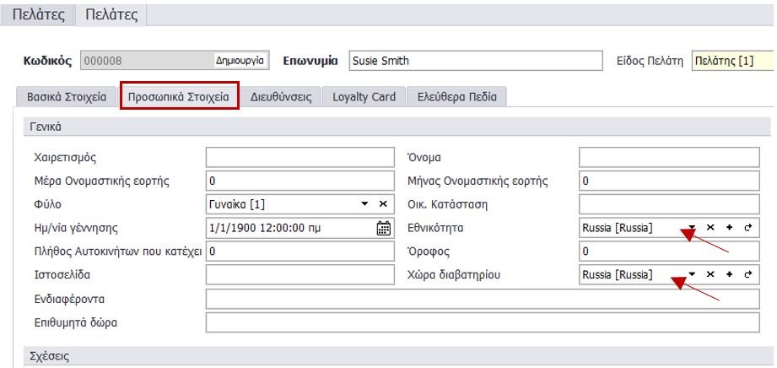Image resolution: width=777 pixels, height=368 pixels.
Task: Go to the Διευθύνσεις tab
Action: click(281, 97)
